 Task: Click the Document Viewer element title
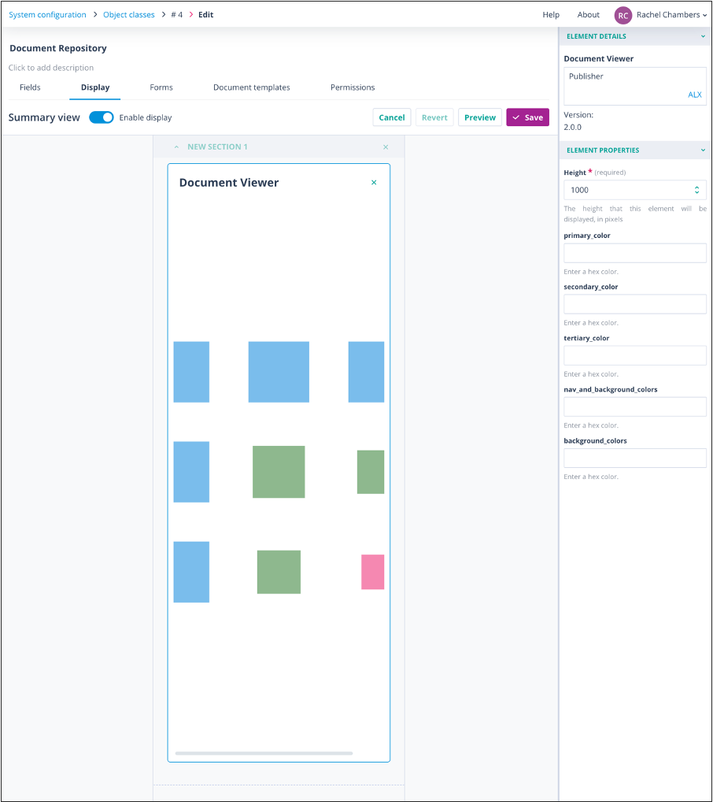coord(229,183)
